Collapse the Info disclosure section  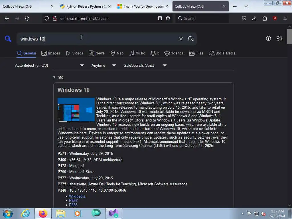click(58, 77)
